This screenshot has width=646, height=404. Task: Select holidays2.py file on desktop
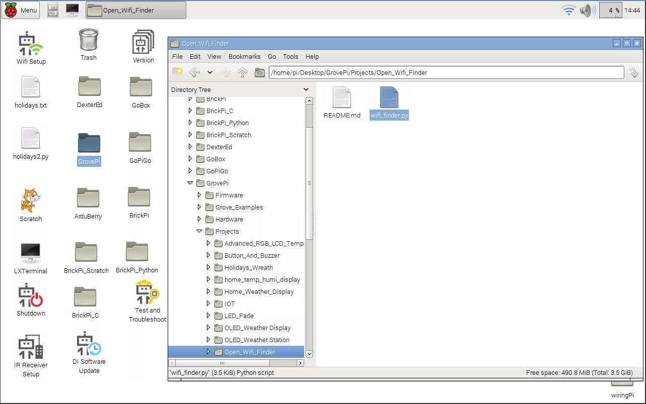tap(31, 144)
